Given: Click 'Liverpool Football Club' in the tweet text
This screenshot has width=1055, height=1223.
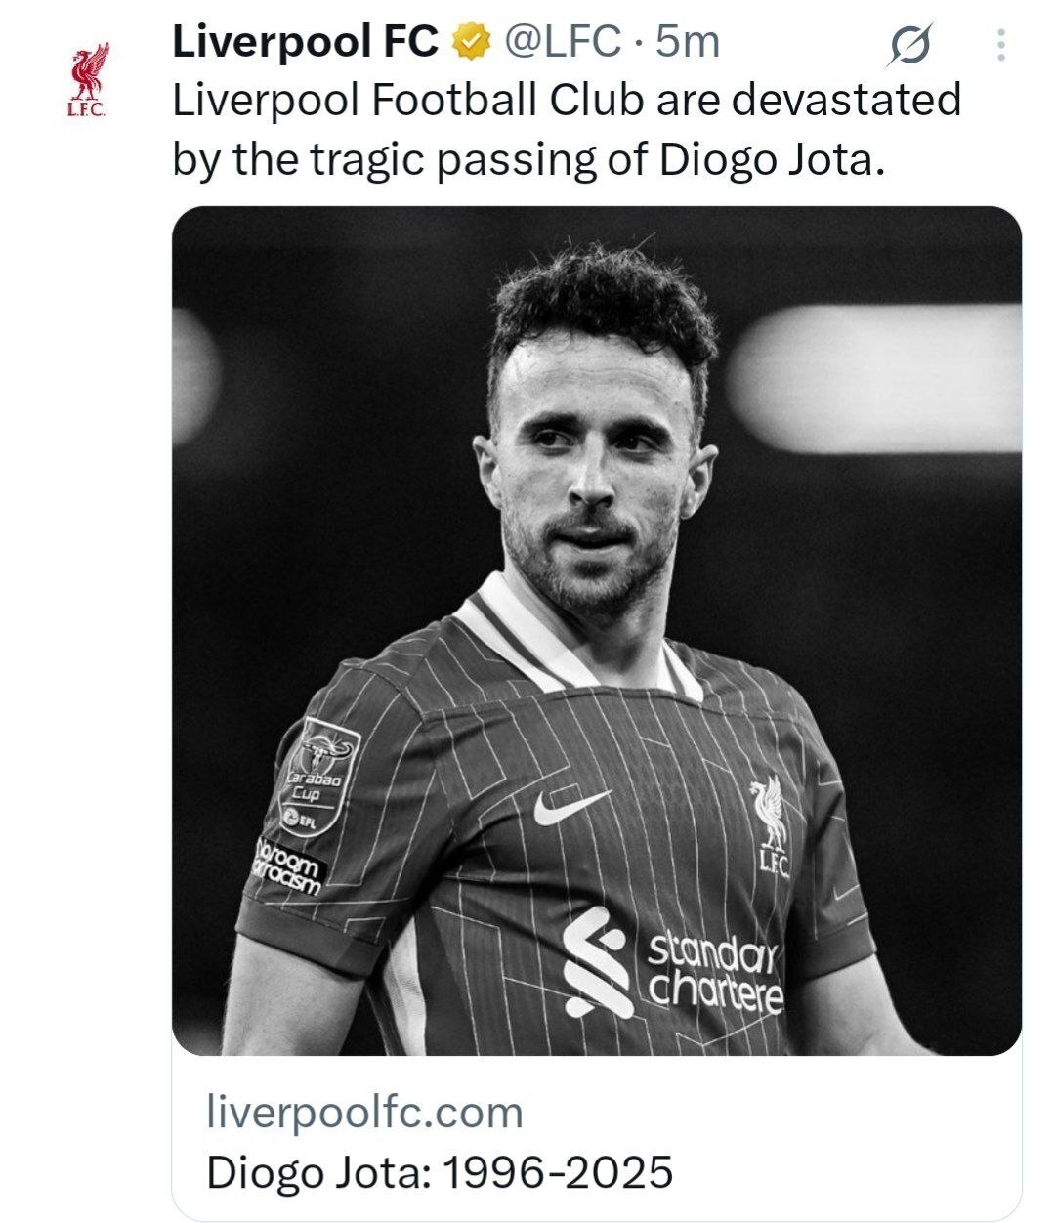Looking at the screenshot, I should tap(409, 100).
